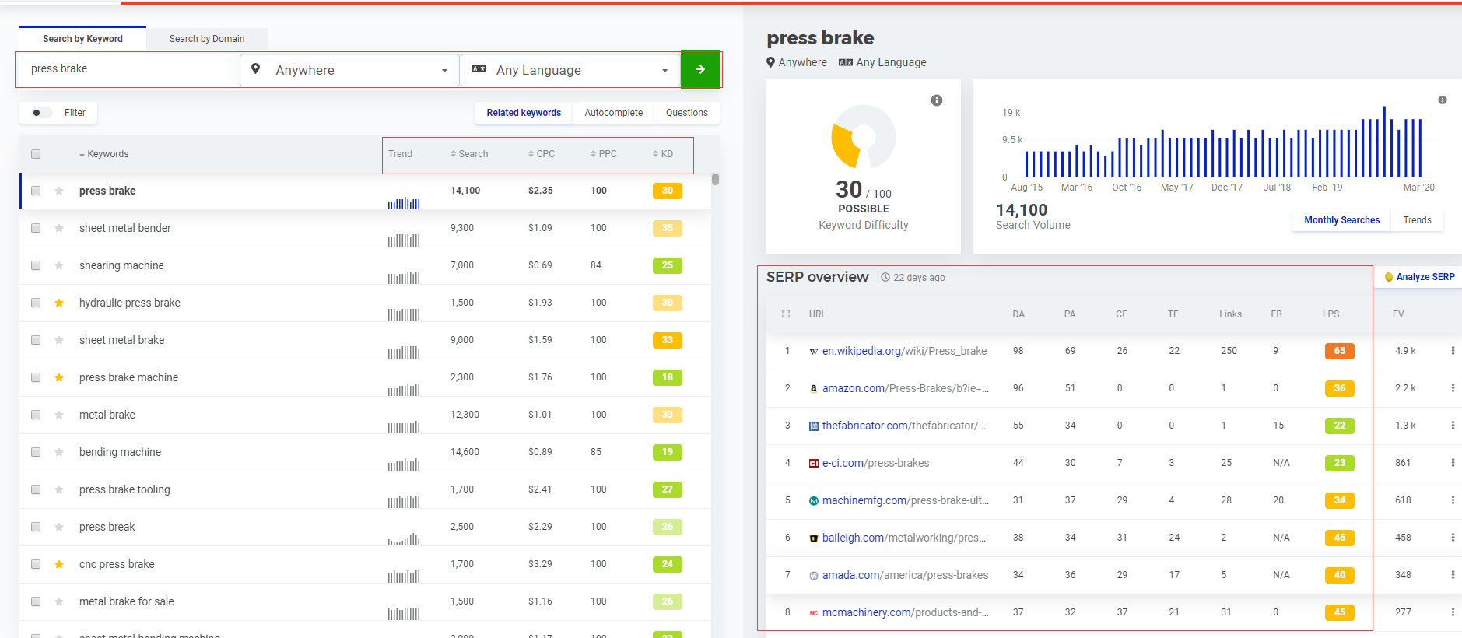
Task: Click the press brake keyword input field
Action: [x=128, y=69]
